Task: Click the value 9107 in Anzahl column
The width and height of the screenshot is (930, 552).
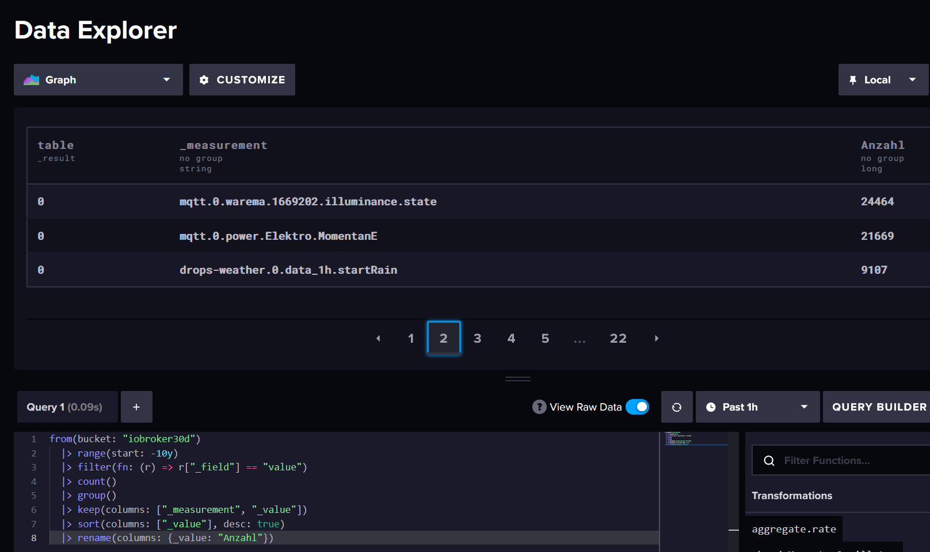Action: coord(874,270)
